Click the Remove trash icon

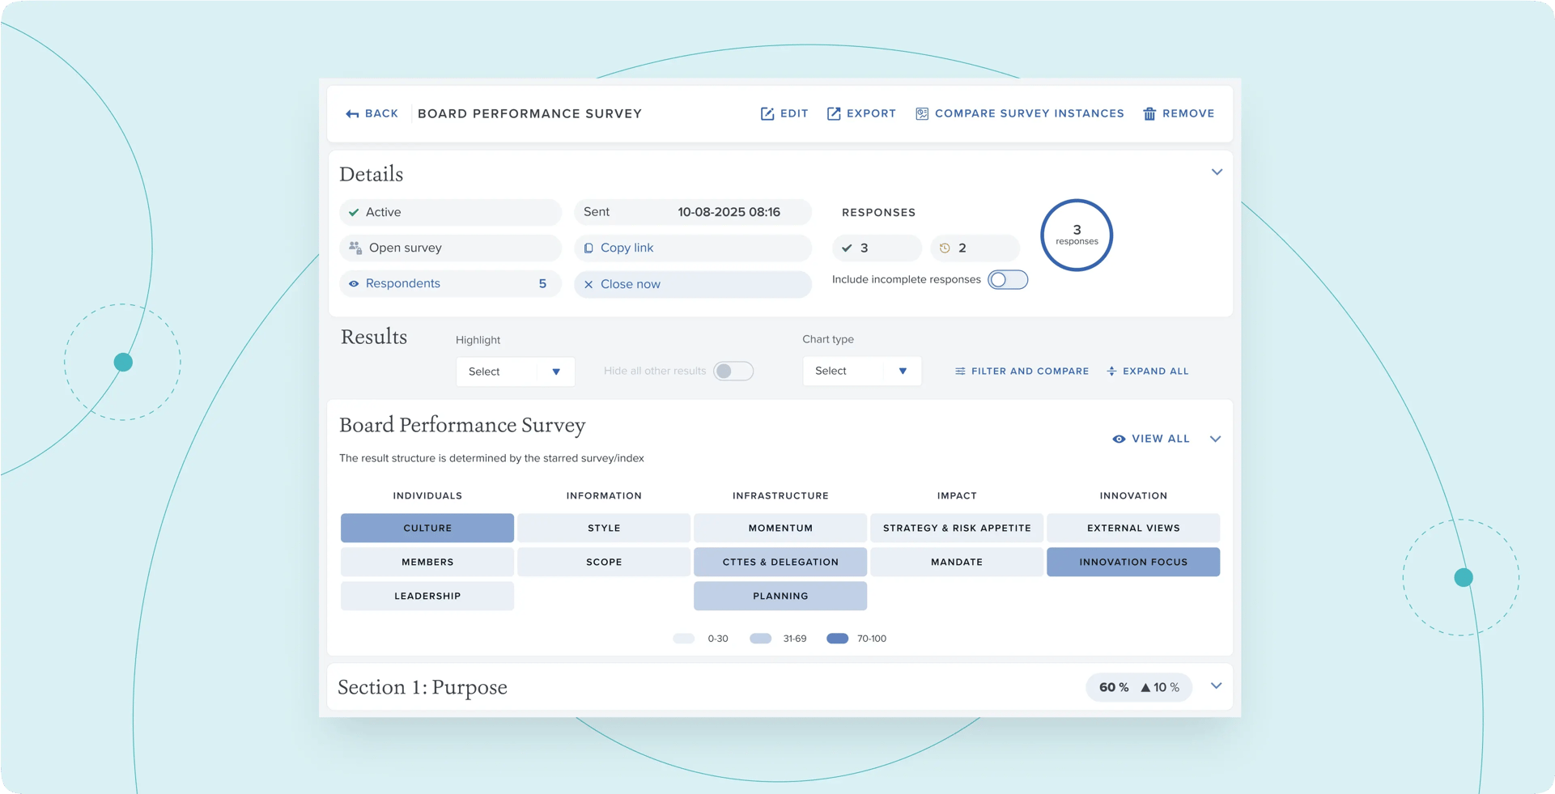(1149, 113)
